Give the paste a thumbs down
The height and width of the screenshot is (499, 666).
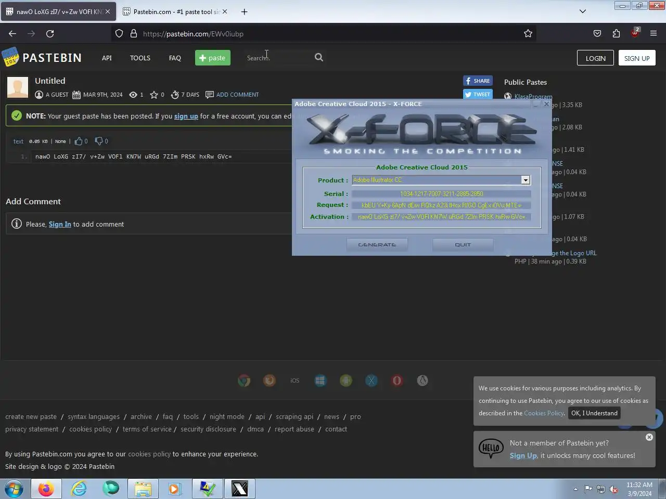99,141
